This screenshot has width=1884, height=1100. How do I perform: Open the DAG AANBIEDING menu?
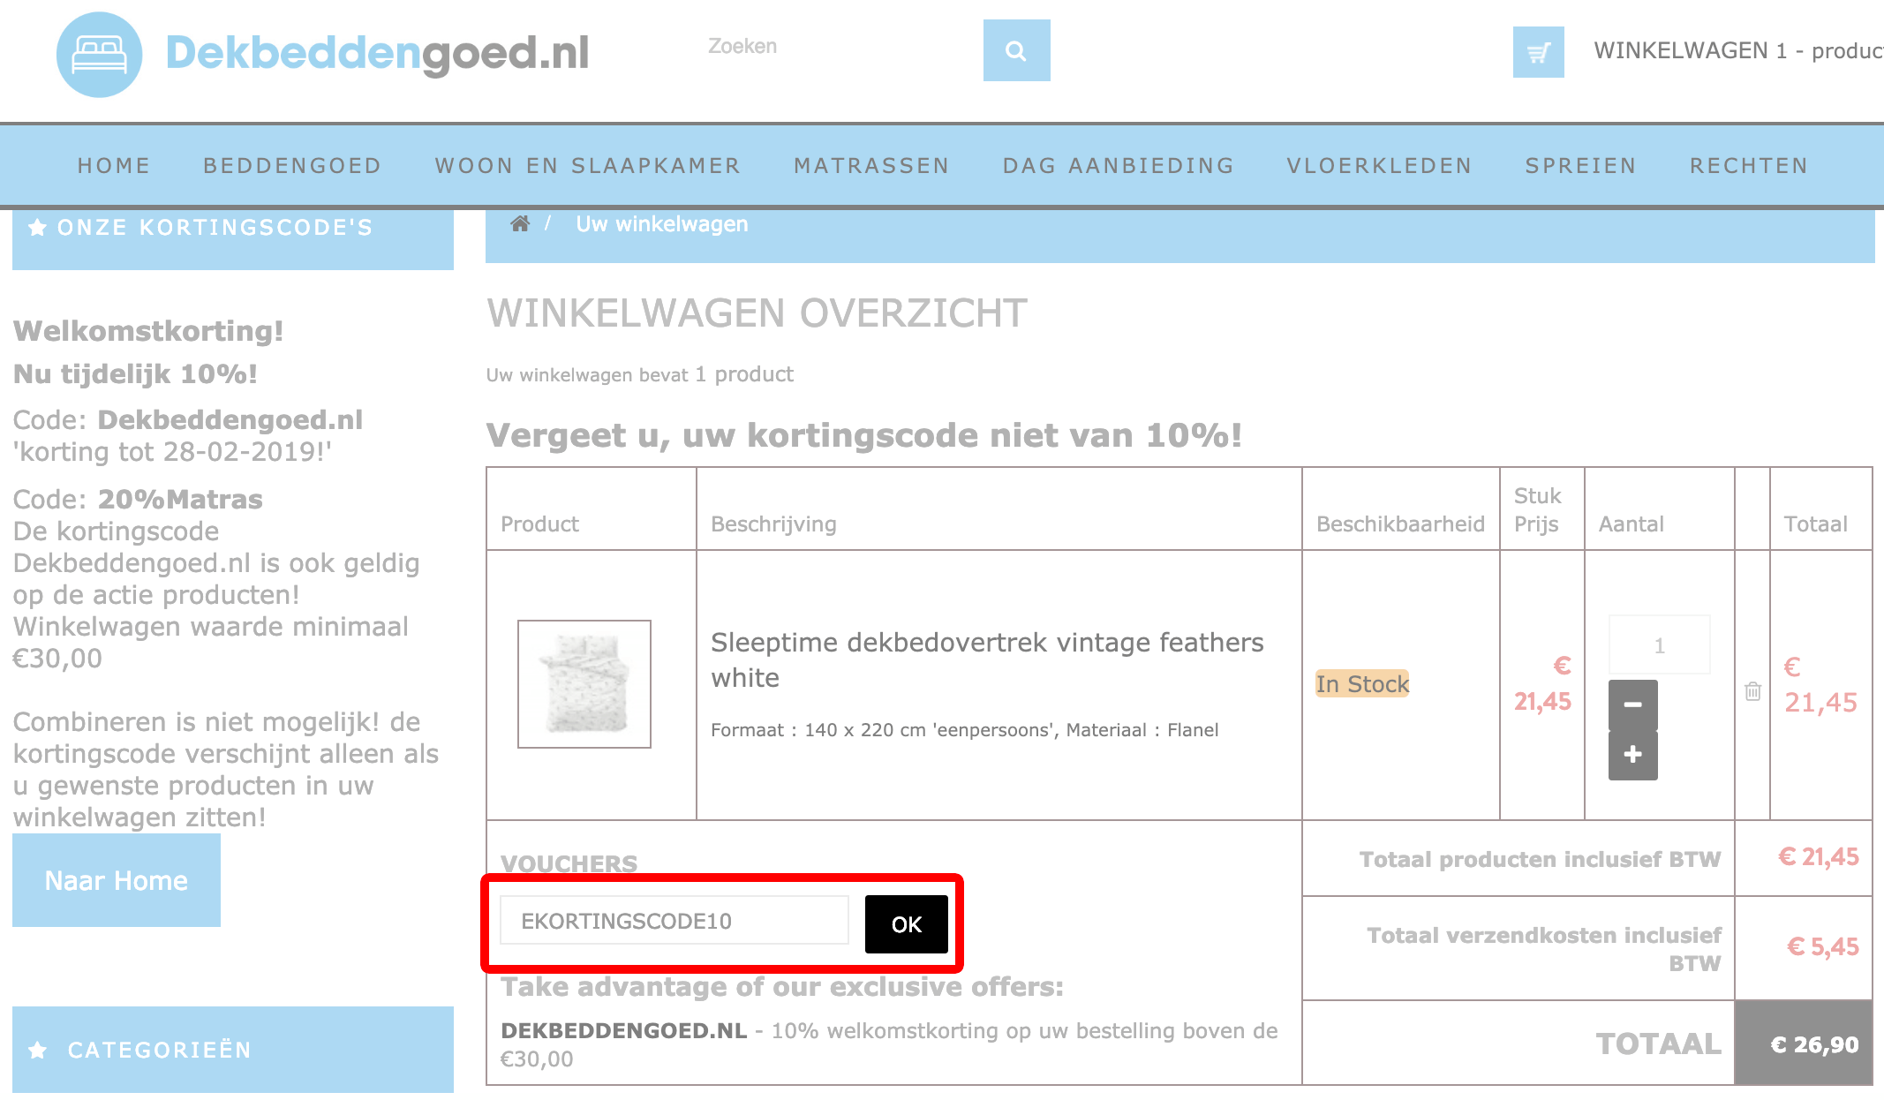(1119, 166)
